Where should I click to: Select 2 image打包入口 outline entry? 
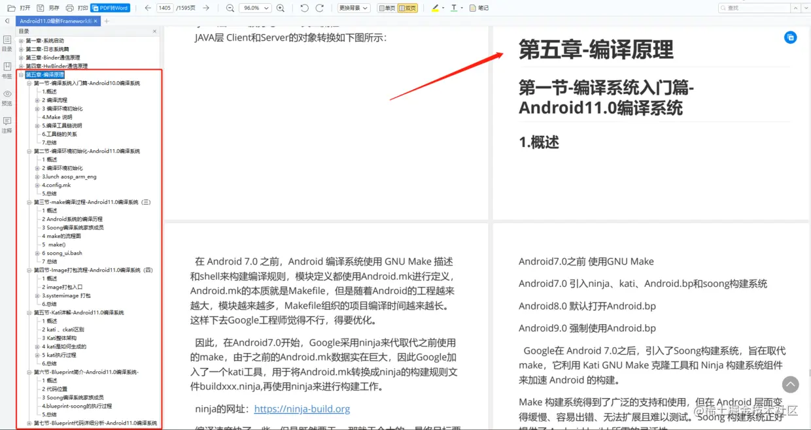62,287
